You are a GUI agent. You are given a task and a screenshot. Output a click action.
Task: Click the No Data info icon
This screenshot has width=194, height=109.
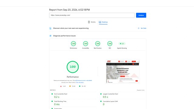click(x=139, y=28)
